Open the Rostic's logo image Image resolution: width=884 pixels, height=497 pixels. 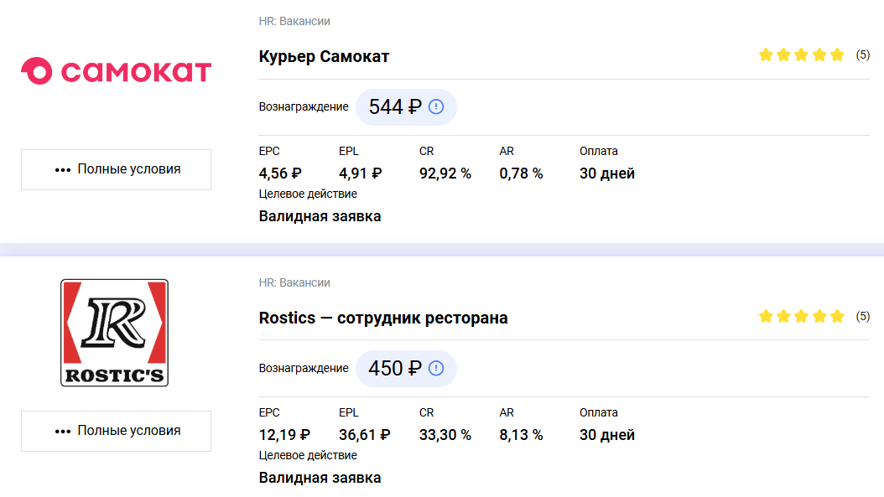[114, 333]
